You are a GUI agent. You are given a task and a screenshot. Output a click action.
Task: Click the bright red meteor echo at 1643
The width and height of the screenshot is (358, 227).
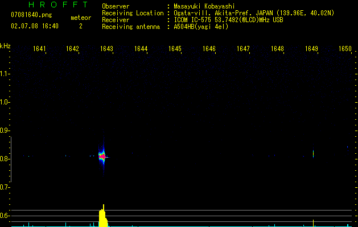103,157
